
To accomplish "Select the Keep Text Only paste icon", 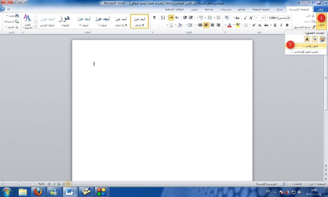I will tap(307, 39).
